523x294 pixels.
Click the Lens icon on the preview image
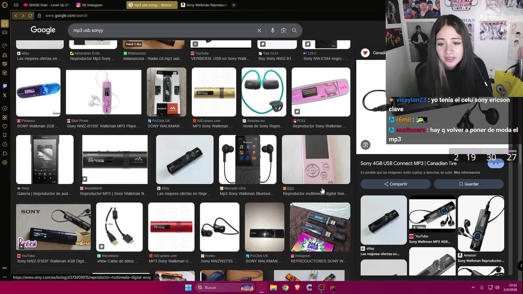pos(365,145)
